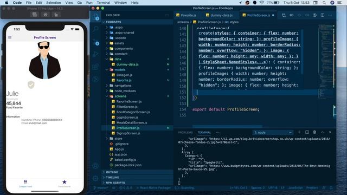The image size is (347, 195).
Task: Expand the OUTLINE section
Action: click(137, 172)
